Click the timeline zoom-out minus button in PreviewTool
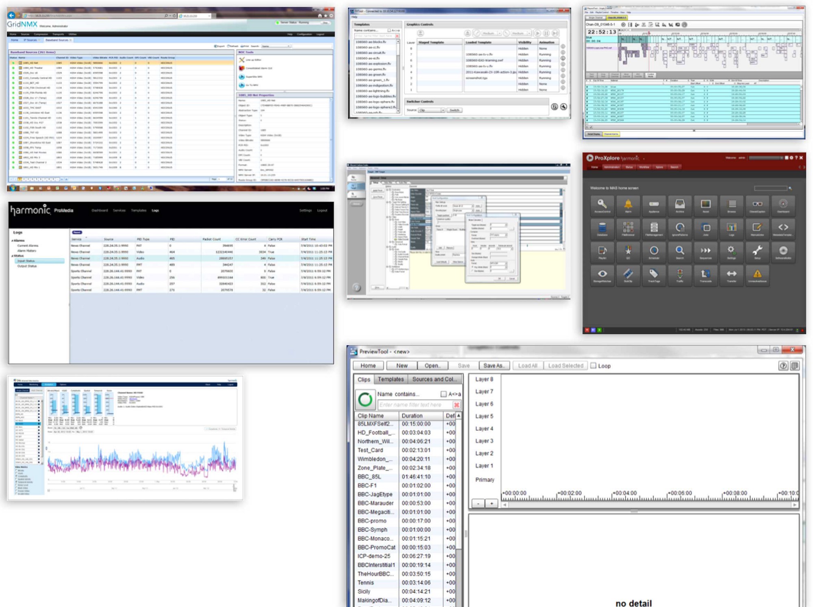Viewport: 813px width, 607px height. click(x=478, y=504)
